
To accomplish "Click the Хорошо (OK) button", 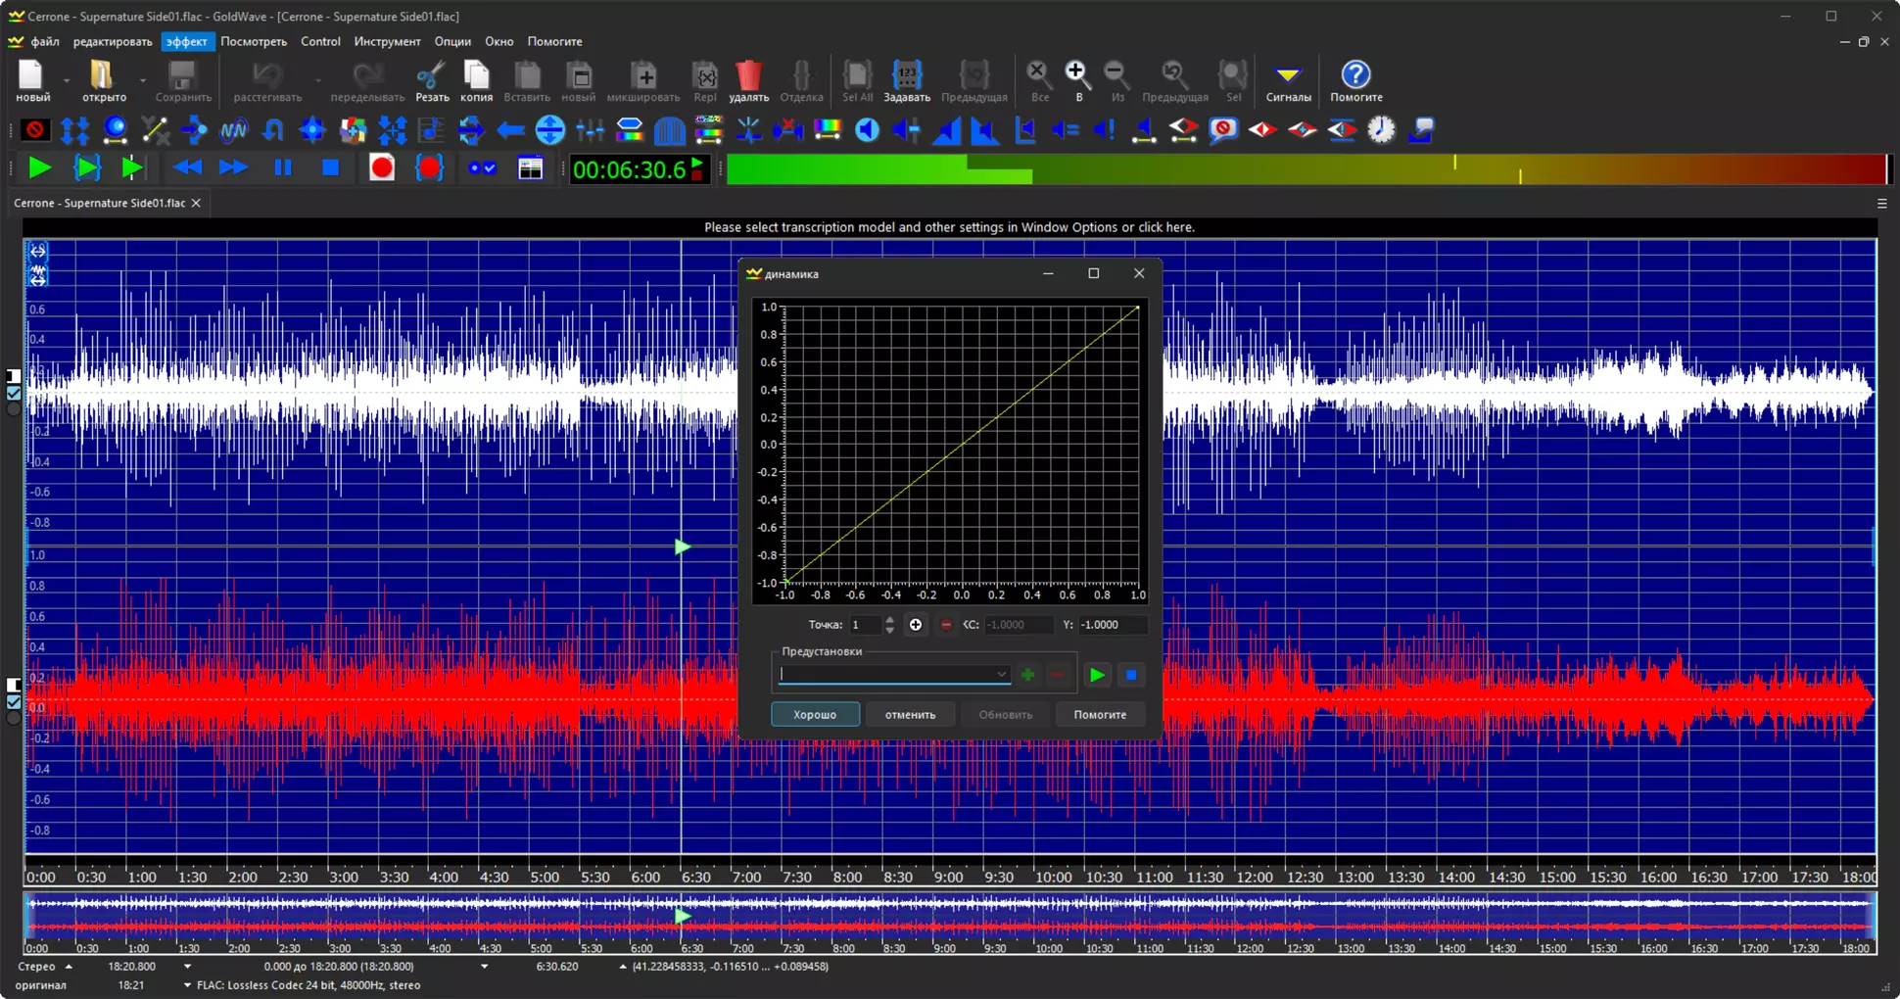I will (x=815, y=715).
